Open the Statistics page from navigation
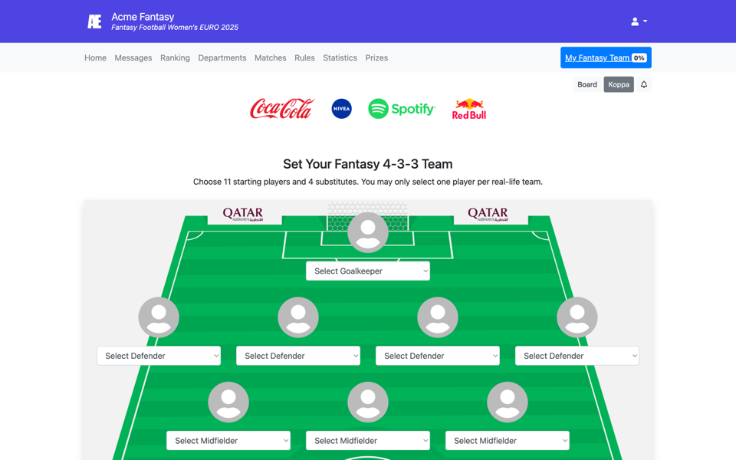 tap(340, 58)
